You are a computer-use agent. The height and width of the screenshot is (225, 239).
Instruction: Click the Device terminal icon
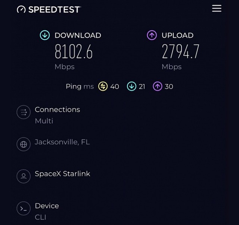tap(24, 209)
